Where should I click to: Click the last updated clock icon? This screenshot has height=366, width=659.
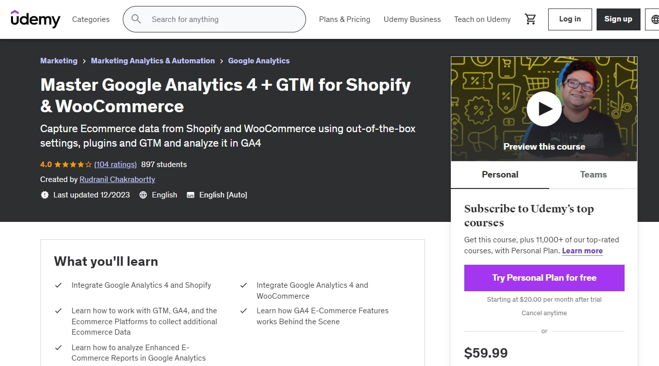(45, 195)
